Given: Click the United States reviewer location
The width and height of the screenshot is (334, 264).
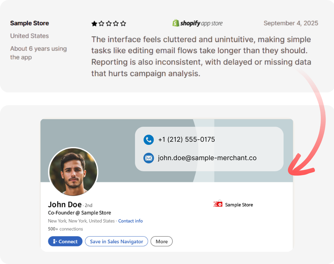Looking at the screenshot, I should pyautogui.click(x=30, y=36).
